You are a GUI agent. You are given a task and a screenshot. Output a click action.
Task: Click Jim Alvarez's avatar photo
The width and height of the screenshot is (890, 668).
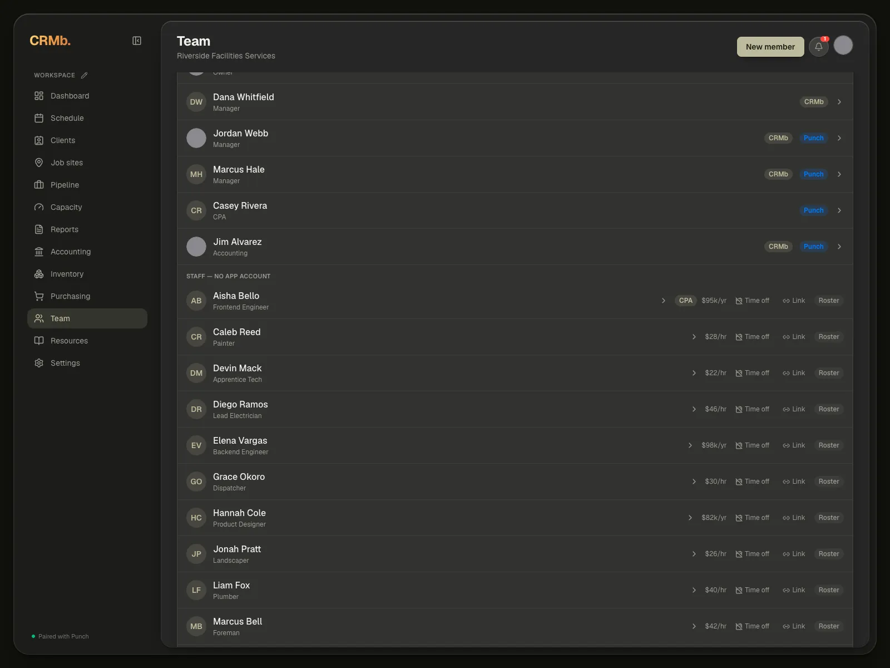click(196, 247)
